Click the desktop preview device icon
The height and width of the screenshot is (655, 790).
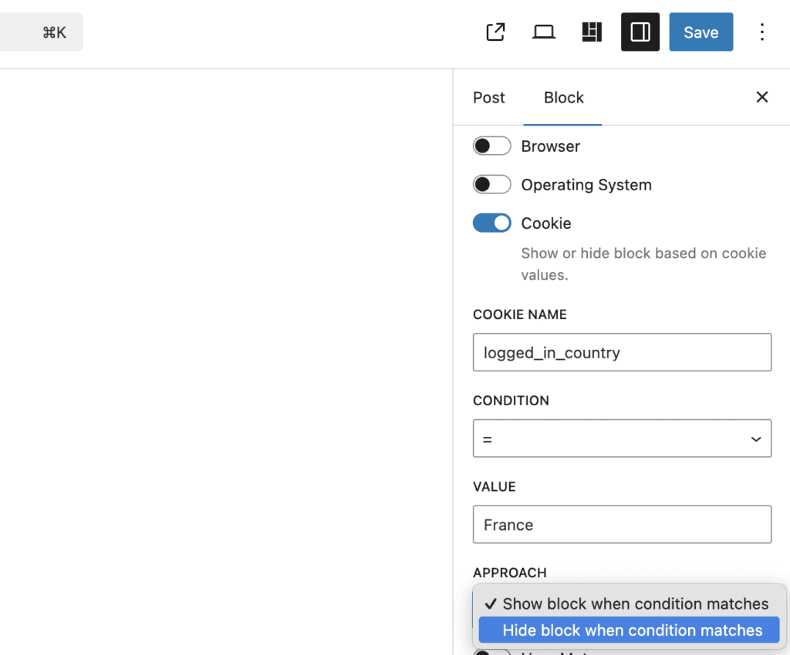(543, 32)
